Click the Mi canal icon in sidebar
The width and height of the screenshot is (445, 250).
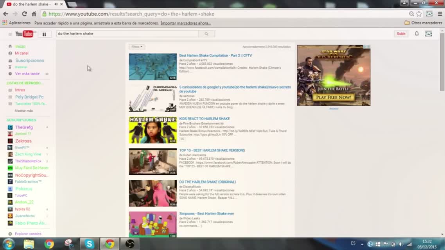click(10, 53)
